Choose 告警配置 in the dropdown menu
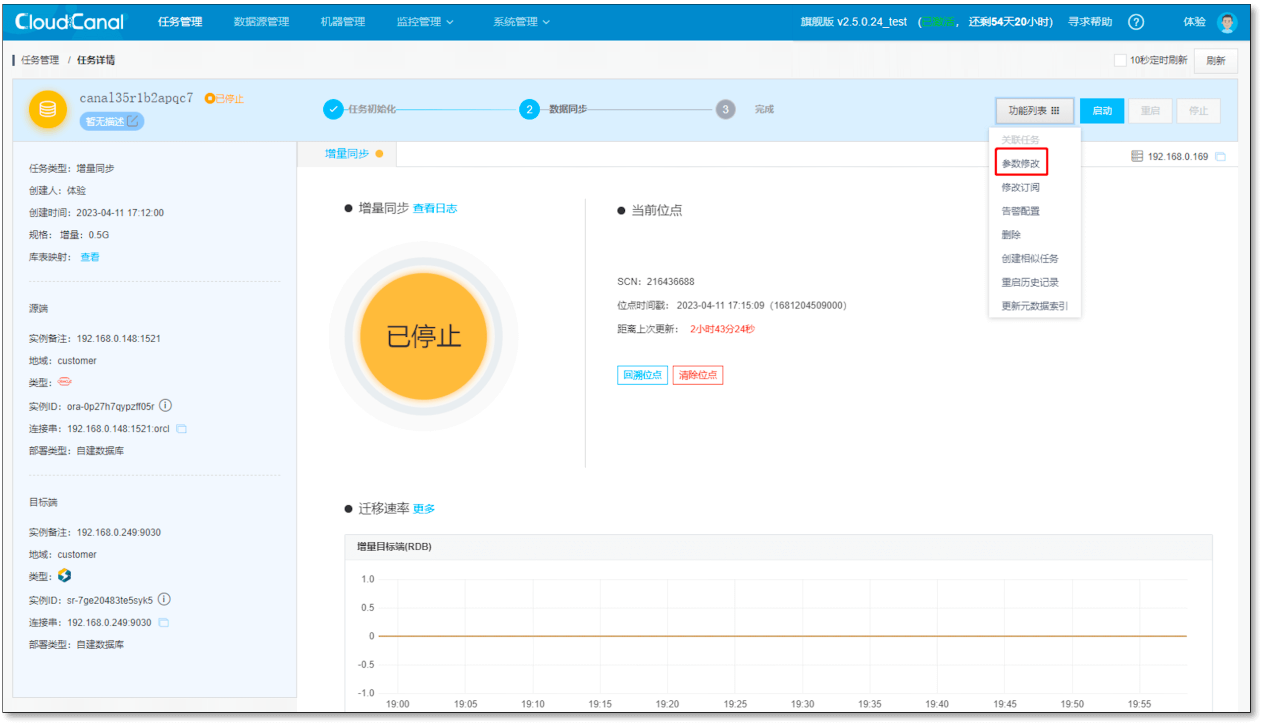 point(1020,210)
